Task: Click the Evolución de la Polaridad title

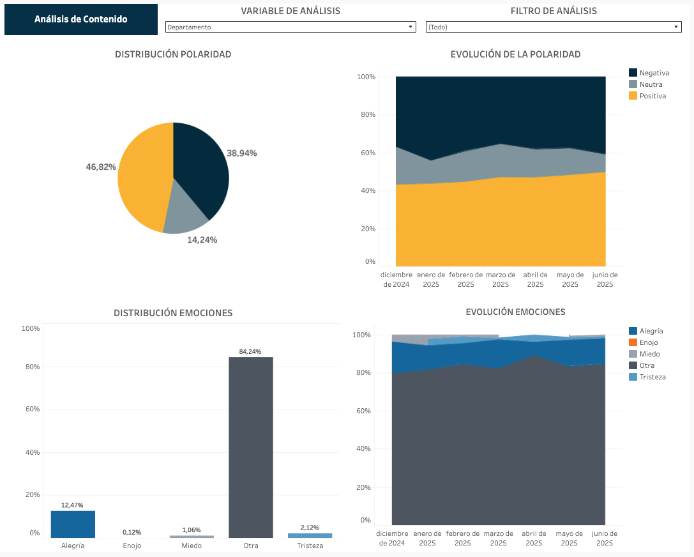Action: coord(515,54)
